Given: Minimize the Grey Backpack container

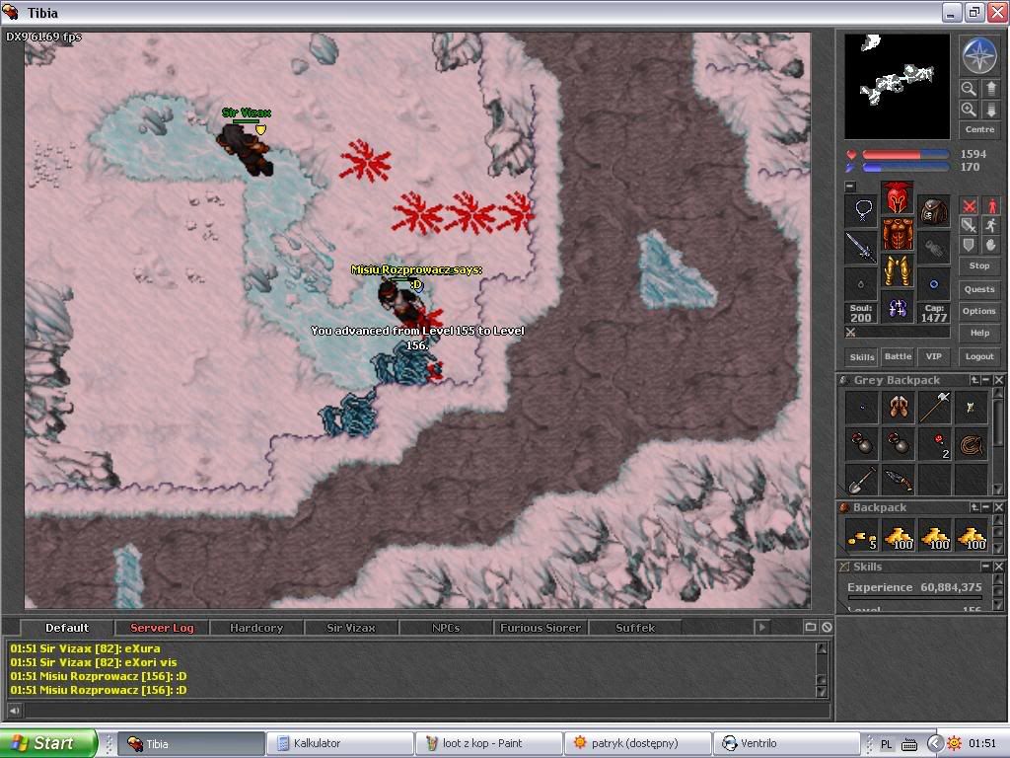Looking at the screenshot, I should click(986, 380).
